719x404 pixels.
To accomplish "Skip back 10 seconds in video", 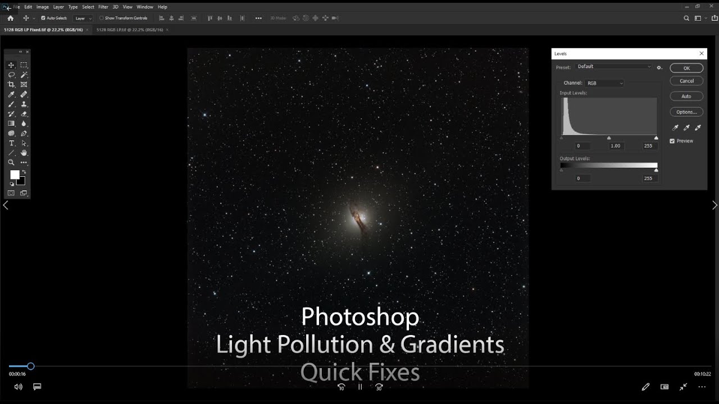I will (341, 387).
